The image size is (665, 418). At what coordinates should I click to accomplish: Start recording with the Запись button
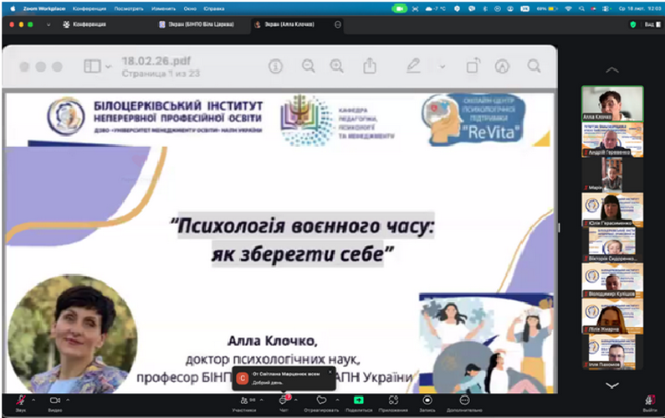point(427,400)
